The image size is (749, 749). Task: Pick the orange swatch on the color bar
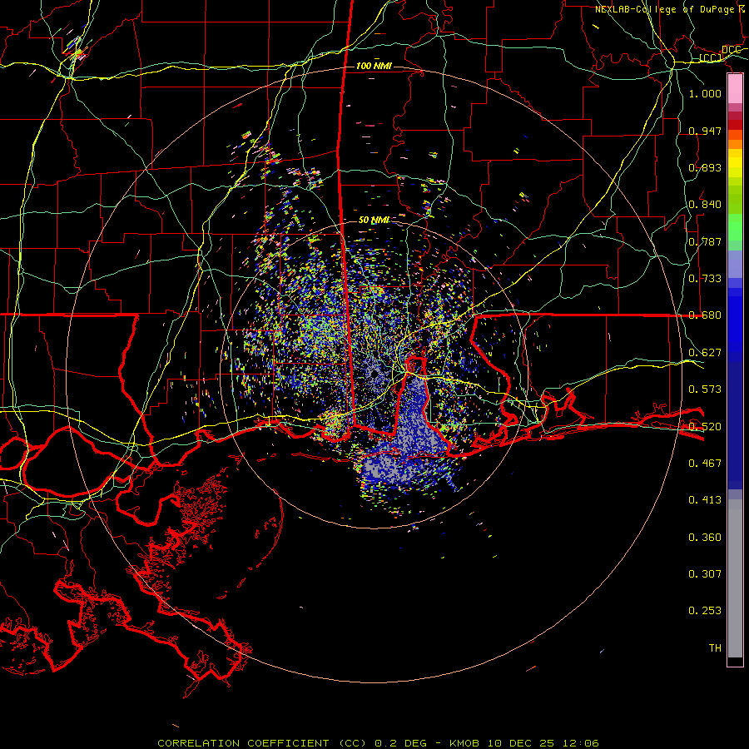tap(735, 144)
